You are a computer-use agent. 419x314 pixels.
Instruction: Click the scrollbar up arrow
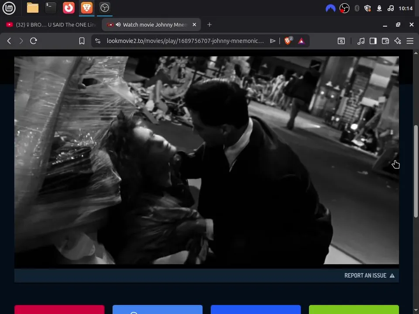click(416, 53)
